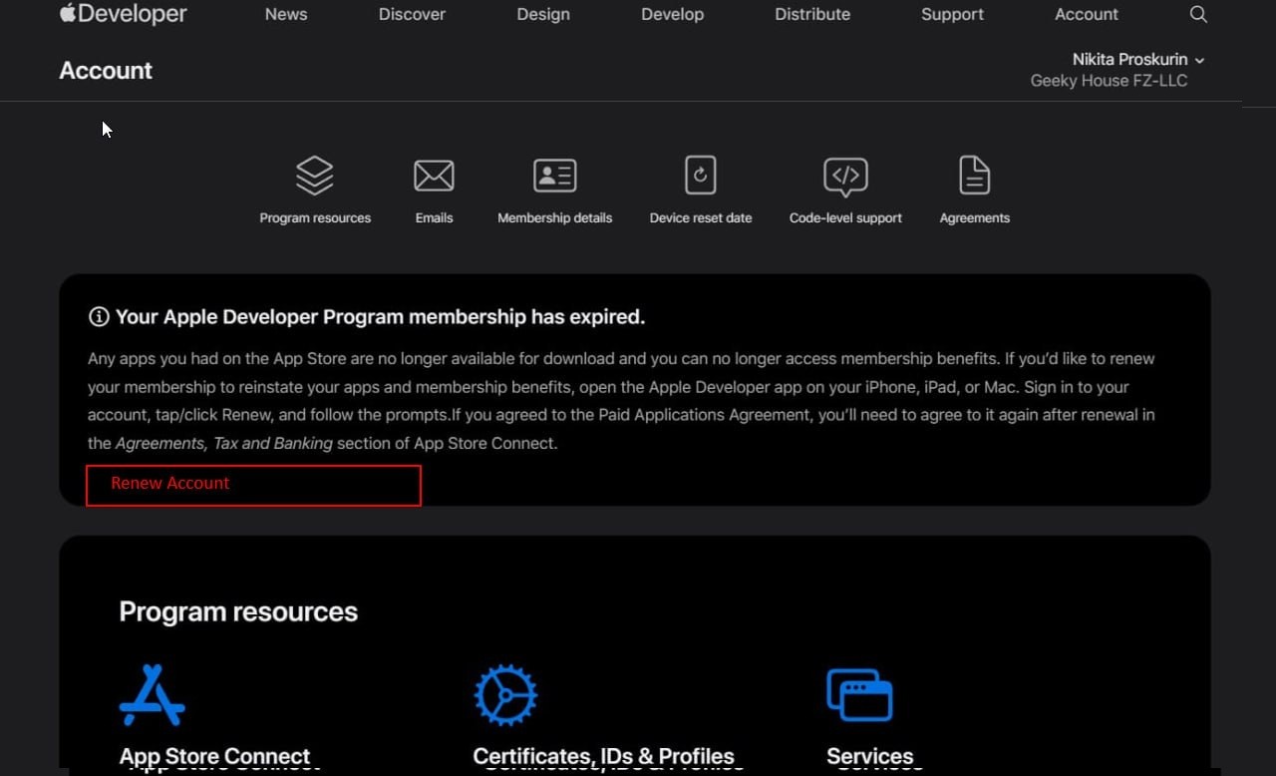Image resolution: width=1276 pixels, height=776 pixels.
Task: Click the Apple Developer logo
Action: pyautogui.click(x=123, y=14)
